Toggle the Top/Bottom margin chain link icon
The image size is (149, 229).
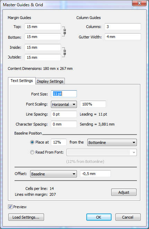[x=64, y=31]
